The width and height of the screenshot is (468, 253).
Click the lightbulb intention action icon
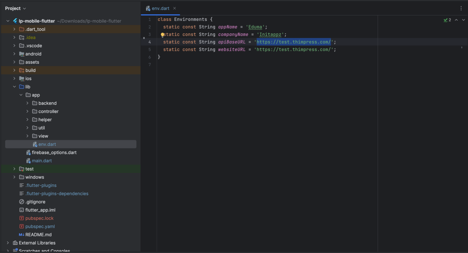pos(163,34)
